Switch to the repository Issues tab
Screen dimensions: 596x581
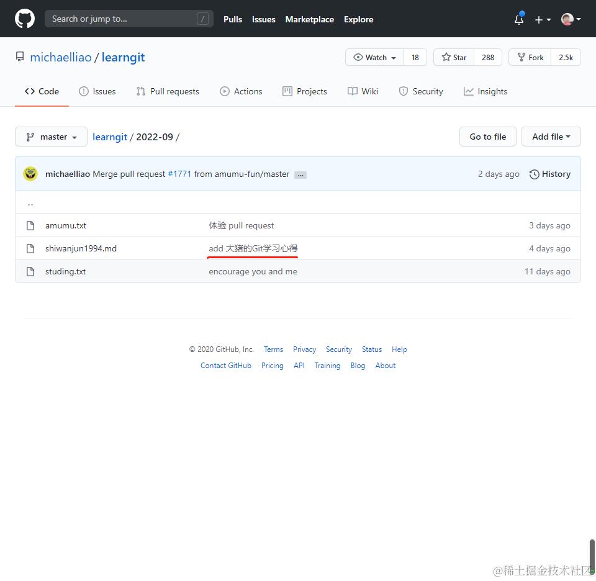(97, 92)
